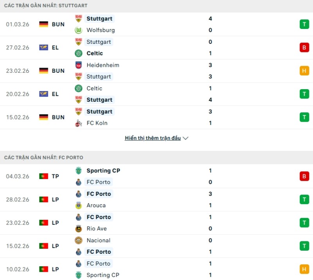Click the red B result badge for Stuttgart vs Celtic
313x280 pixels.
click(x=304, y=47)
